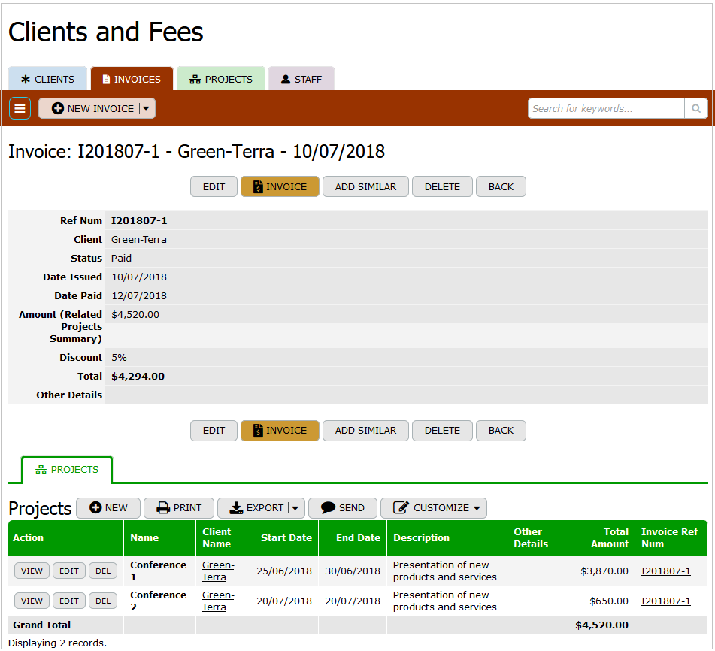Add a new project with New button
Viewport: 715px width, 651px height.
pyautogui.click(x=108, y=508)
